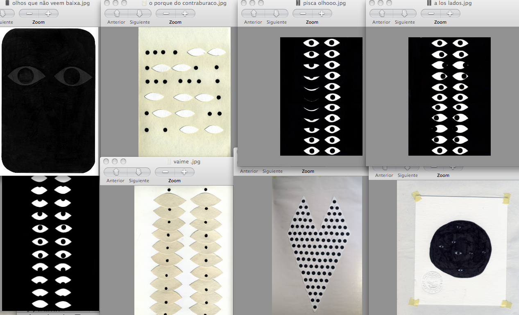Click Siguiente arrow in a los lados.jpg window
Screen dimensions: 519x315
pos(405,14)
